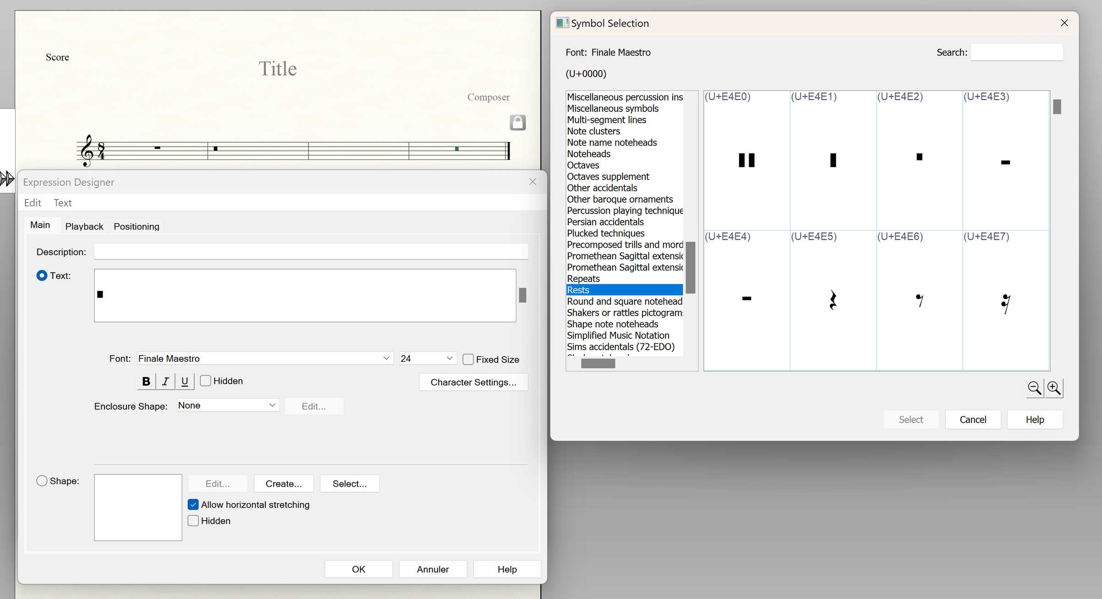Select the quarter rest symbol U+E4E5
Screen dimensions: 1102x599
[x=833, y=300]
